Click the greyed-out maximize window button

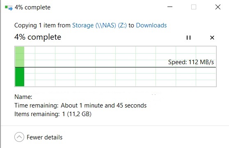point(194,7)
